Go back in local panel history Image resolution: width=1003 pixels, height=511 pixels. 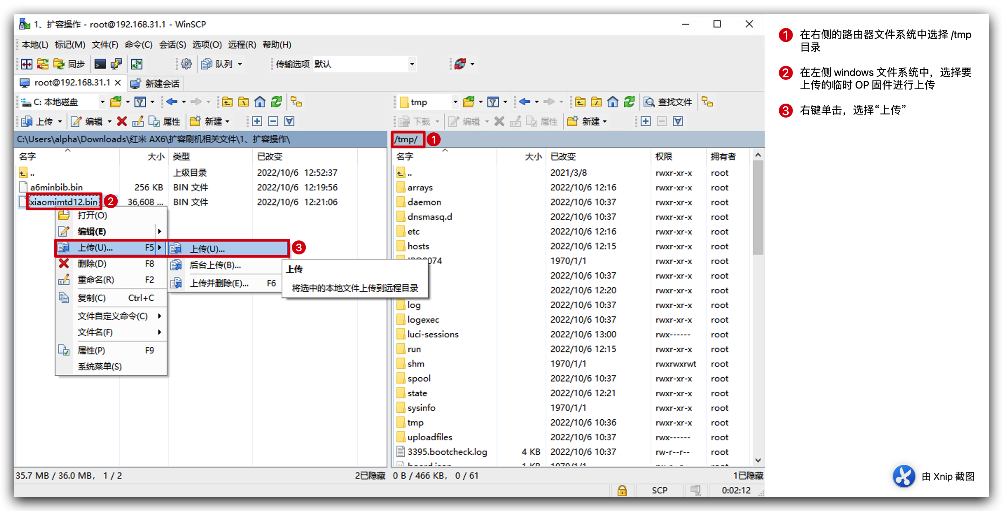tap(172, 102)
